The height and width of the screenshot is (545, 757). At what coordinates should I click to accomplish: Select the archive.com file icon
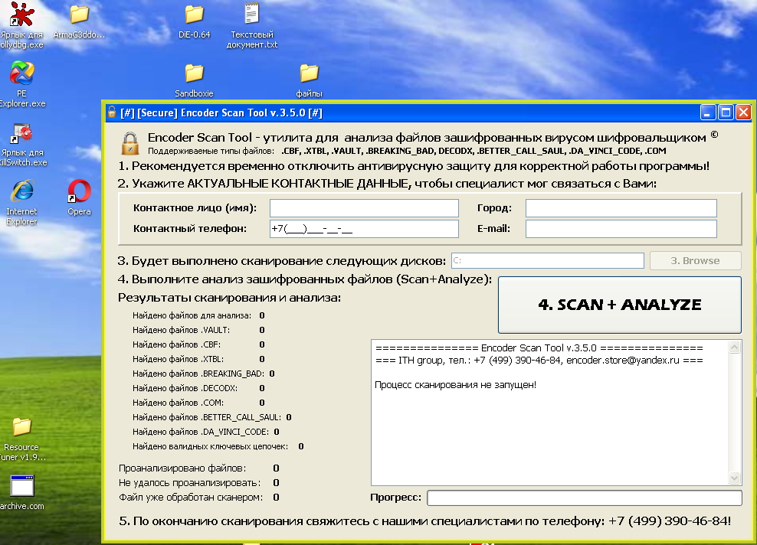[x=21, y=485]
